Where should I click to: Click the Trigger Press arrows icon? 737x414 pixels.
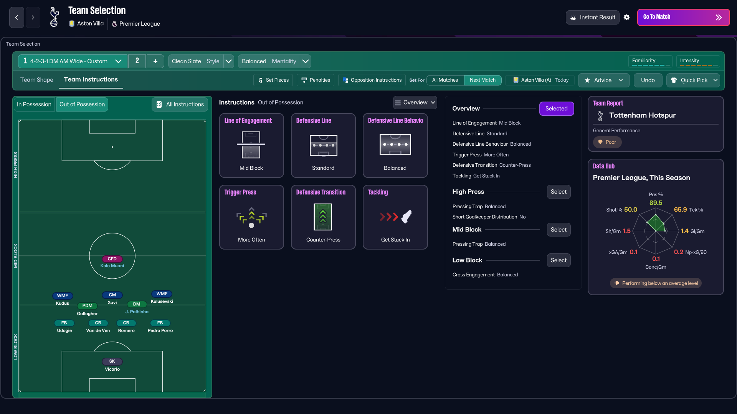coord(251,217)
